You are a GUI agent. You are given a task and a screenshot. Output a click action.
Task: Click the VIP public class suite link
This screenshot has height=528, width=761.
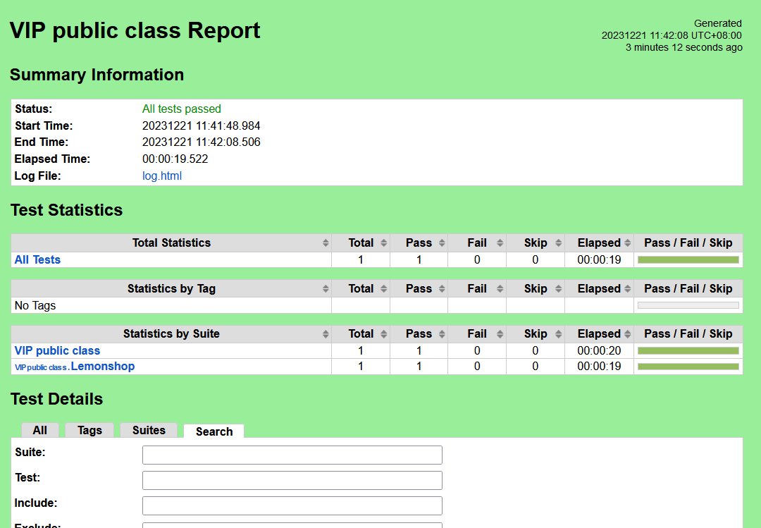(58, 351)
